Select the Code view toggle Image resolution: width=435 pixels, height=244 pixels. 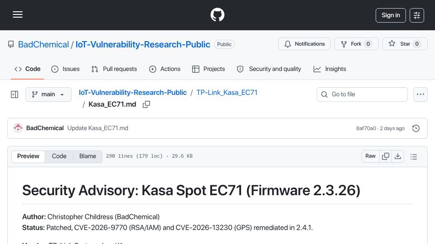pos(59,156)
